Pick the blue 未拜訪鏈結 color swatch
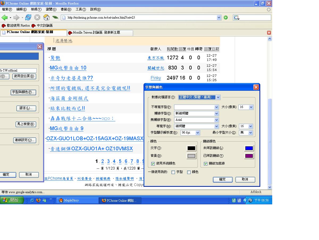The image size is (319, 240). click(249, 148)
